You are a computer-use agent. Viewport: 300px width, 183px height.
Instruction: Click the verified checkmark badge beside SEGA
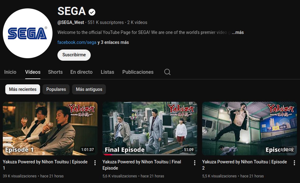tap(92, 12)
